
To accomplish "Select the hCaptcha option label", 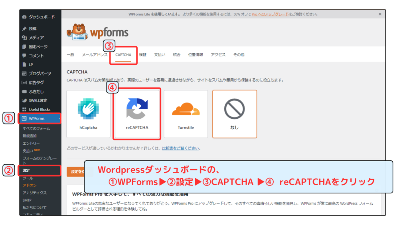I will point(88,127).
